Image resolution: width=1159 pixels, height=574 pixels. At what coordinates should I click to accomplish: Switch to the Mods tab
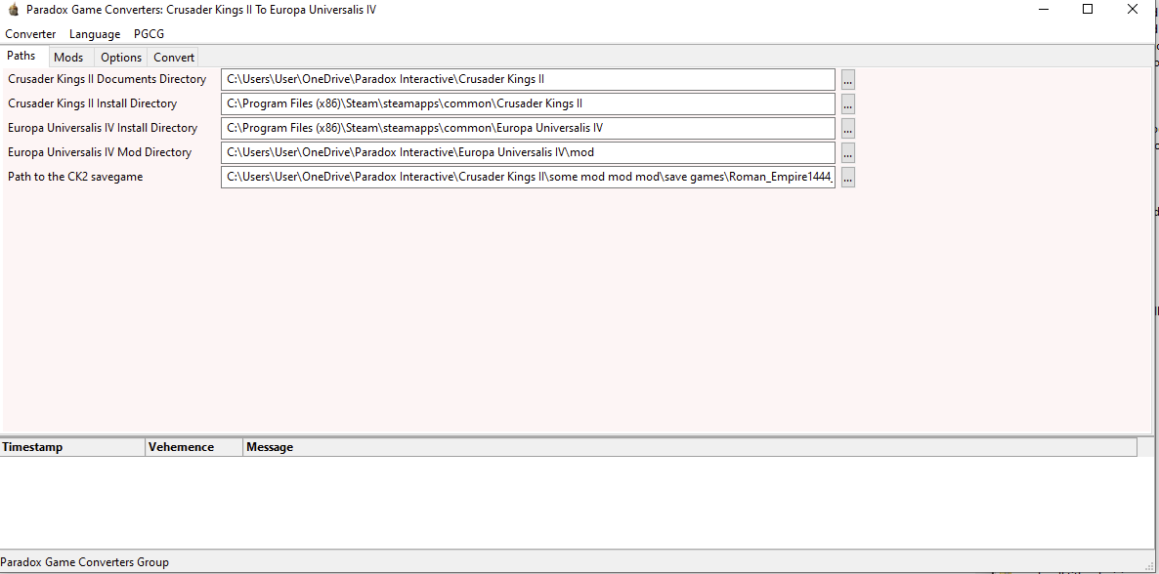point(68,58)
